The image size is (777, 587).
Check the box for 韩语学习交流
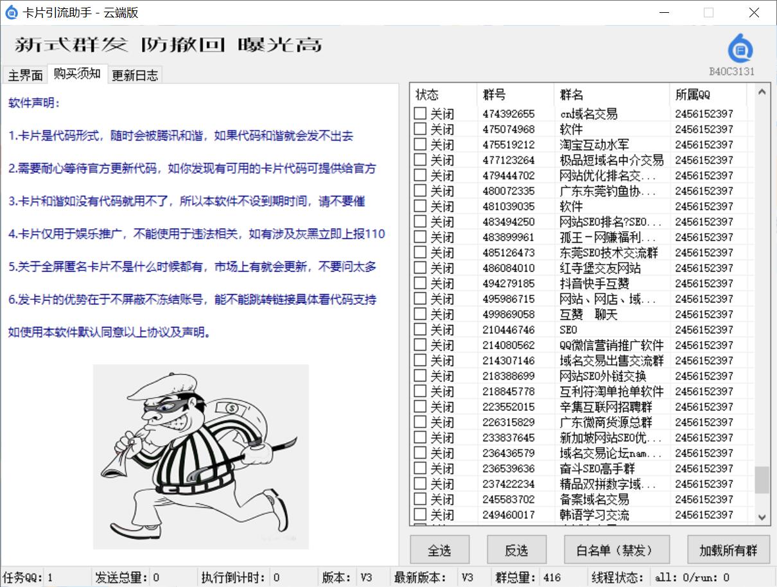(420, 514)
